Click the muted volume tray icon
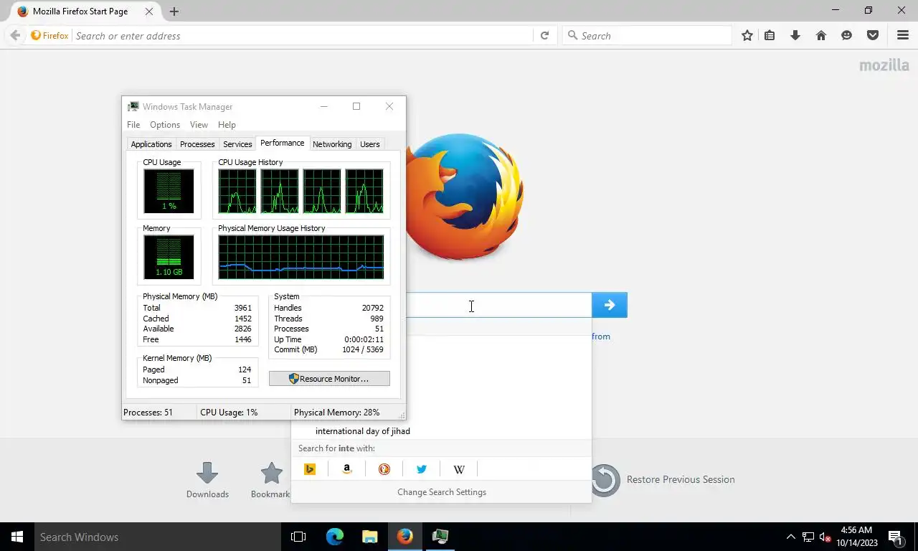Viewport: 918px width, 551px height. tap(825, 537)
